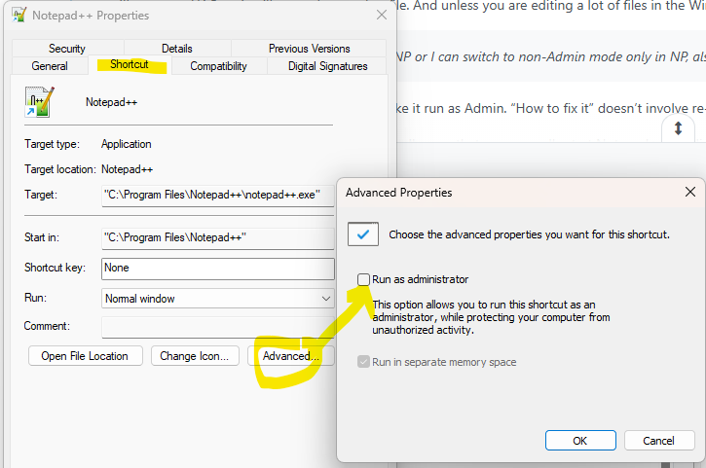Click OK in Advanced Properties
This screenshot has height=468, width=706.
[579, 441]
